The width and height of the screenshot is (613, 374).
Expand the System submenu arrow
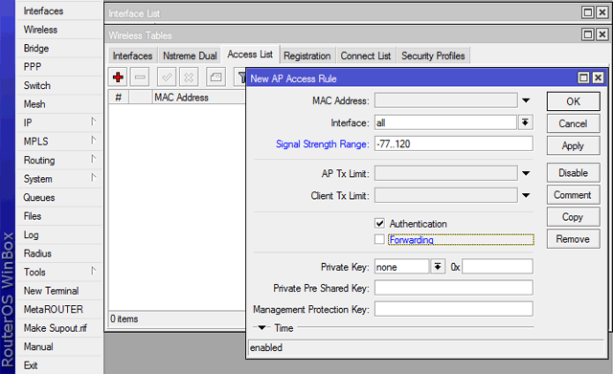[x=93, y=177]
